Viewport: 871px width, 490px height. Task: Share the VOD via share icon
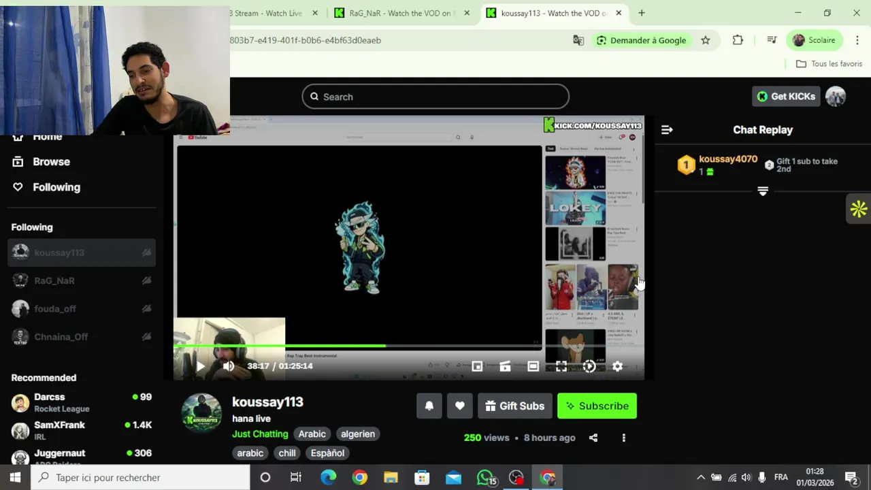click(x=593, y=438)
